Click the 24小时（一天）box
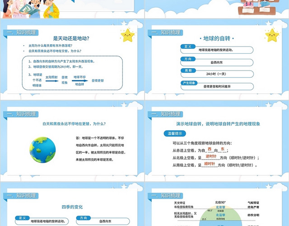 coord(217,74)
